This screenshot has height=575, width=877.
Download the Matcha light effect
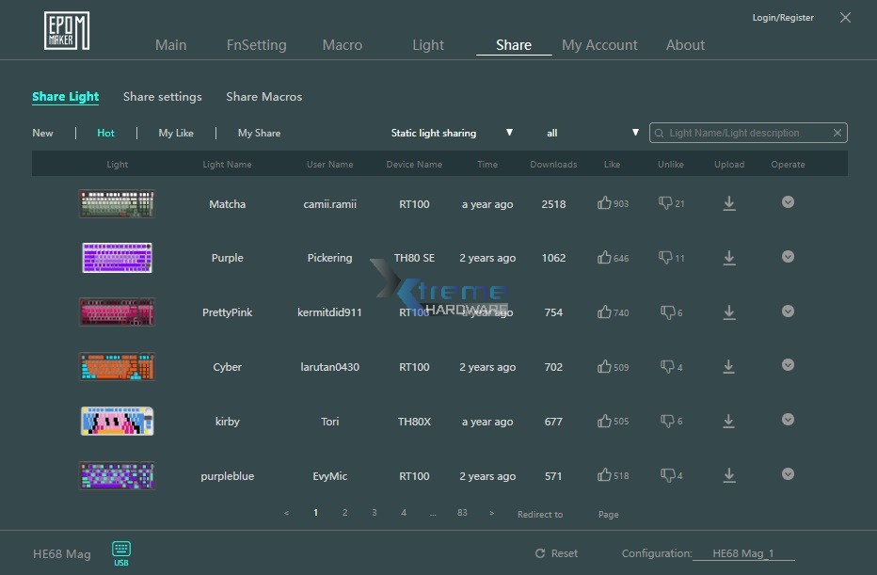[x=729, y=203]
